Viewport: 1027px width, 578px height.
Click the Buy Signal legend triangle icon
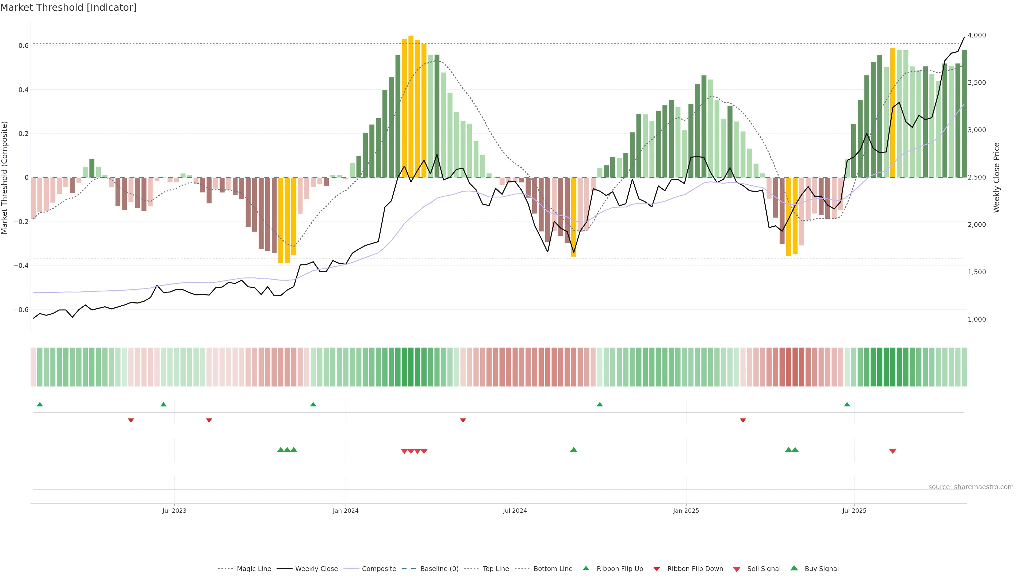point(794,568)
